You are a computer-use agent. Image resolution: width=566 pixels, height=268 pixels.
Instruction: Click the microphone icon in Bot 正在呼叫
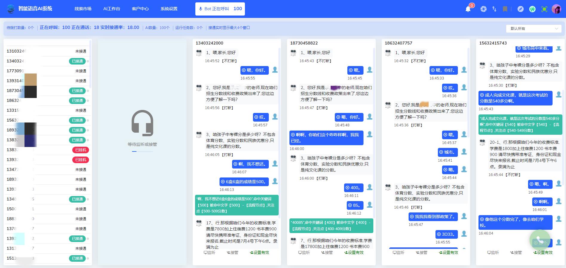point(201,9)
